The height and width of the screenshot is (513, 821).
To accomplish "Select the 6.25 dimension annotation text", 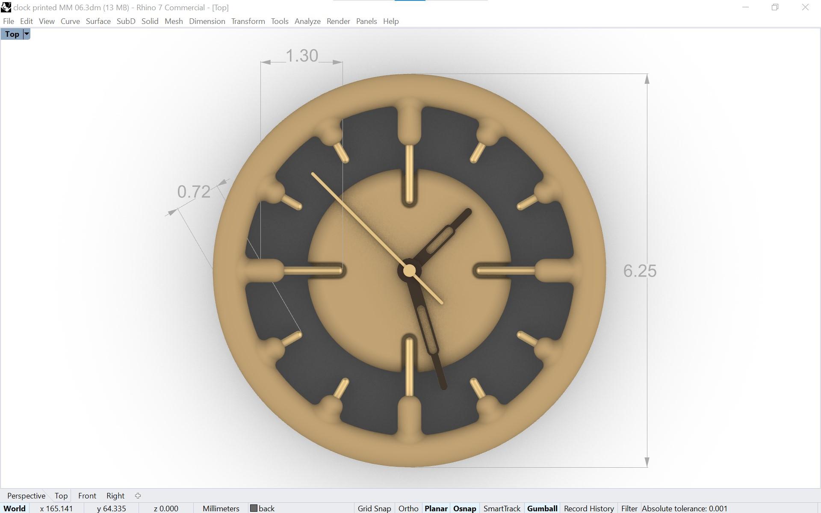I will (x=639, y=271).
